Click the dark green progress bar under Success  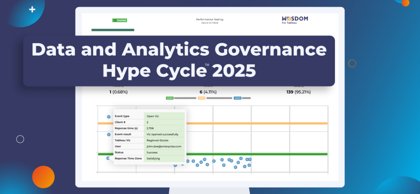[x=113, y=30]
